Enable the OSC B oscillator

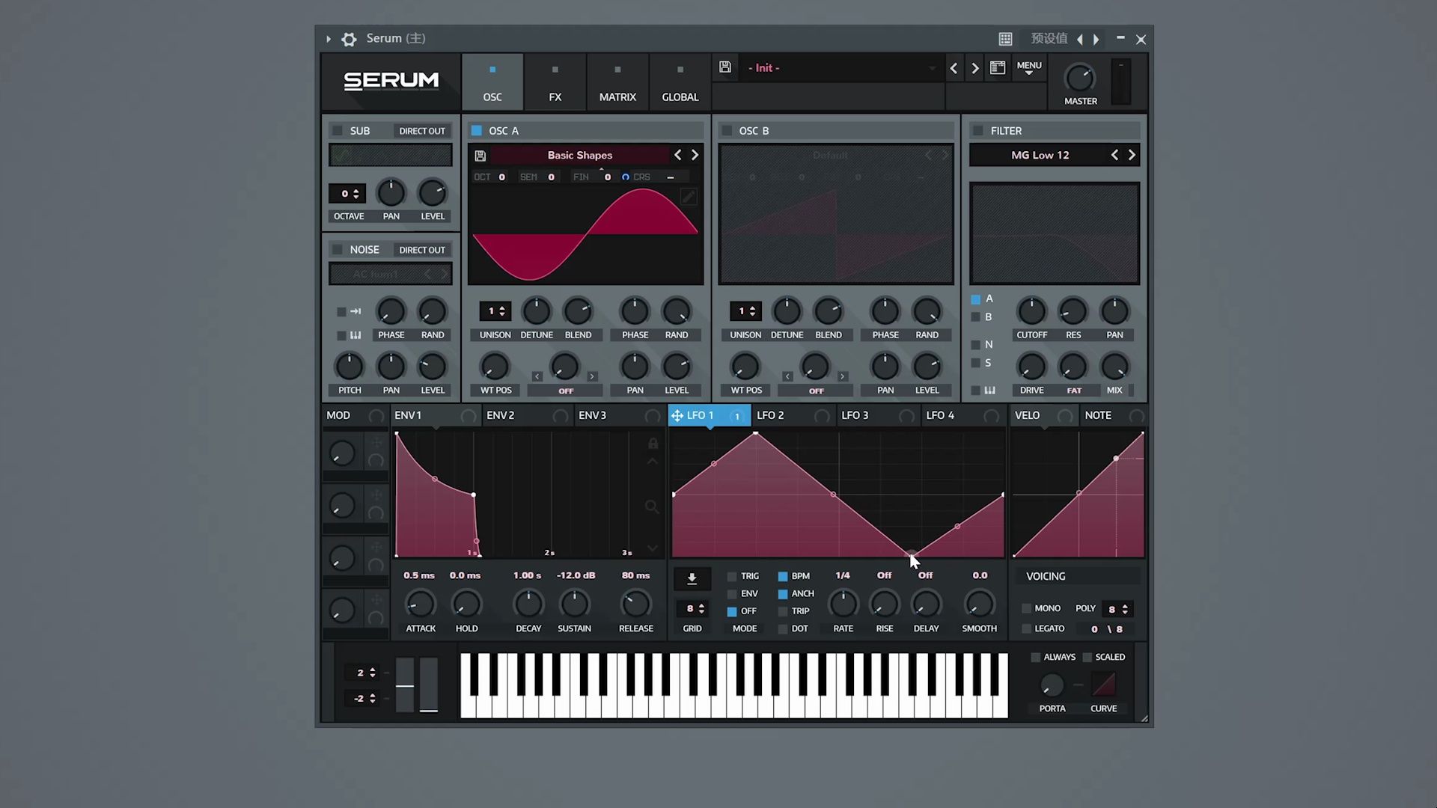(x=727, y=130)
